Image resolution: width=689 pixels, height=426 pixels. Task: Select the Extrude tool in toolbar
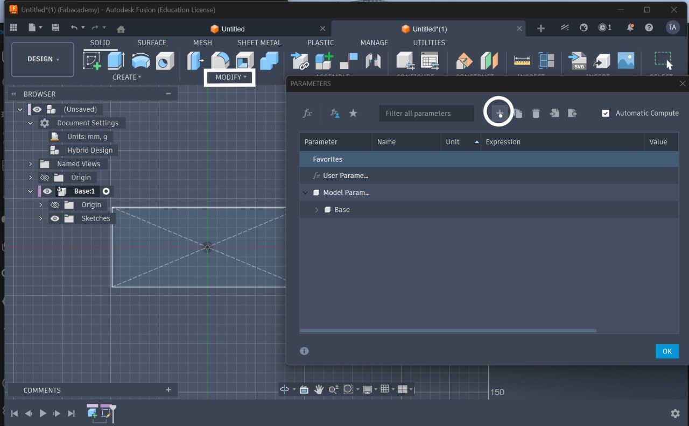(116, 61)
